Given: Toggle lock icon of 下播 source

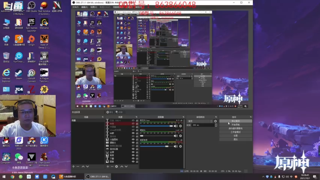Looking at the screenshot, I should click(x=137, y=158).
